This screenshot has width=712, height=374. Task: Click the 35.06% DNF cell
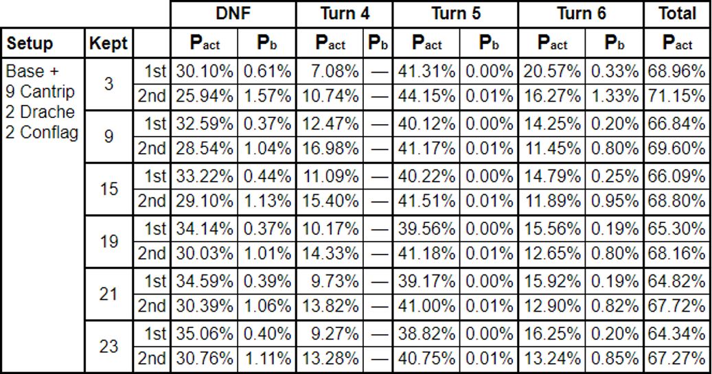coord(205,334)
